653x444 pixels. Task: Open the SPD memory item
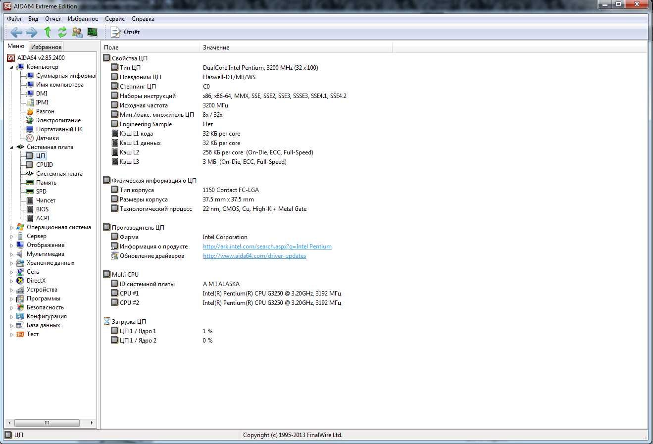(x=41, y=192)
